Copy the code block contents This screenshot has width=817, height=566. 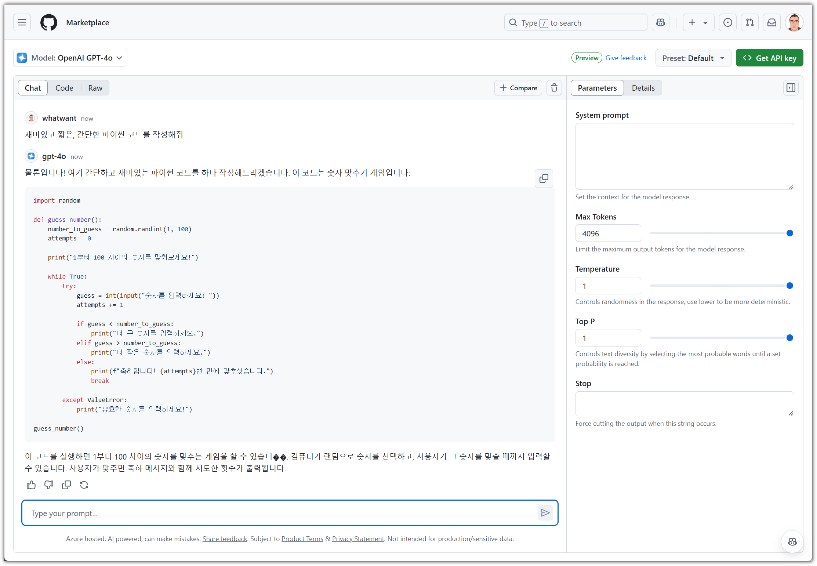point(544,178)
